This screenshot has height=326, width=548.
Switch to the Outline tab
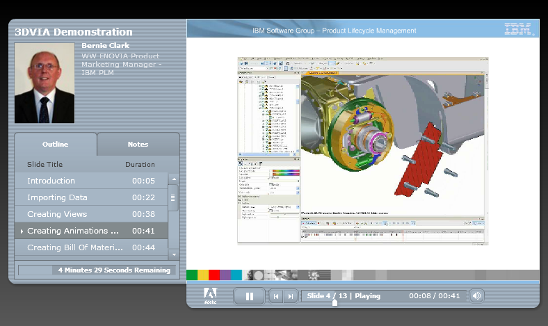click(55, 145)
